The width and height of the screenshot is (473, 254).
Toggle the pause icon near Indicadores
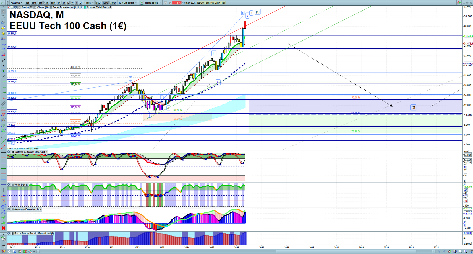pos(166,3)
